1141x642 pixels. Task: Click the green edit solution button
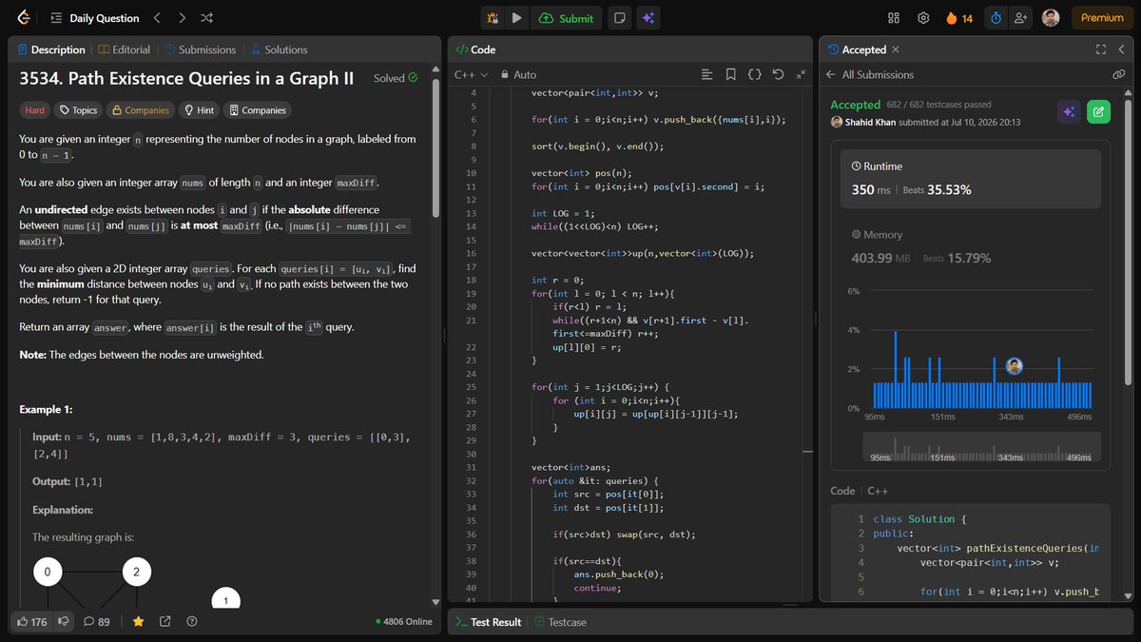[x=1097, y=112]
